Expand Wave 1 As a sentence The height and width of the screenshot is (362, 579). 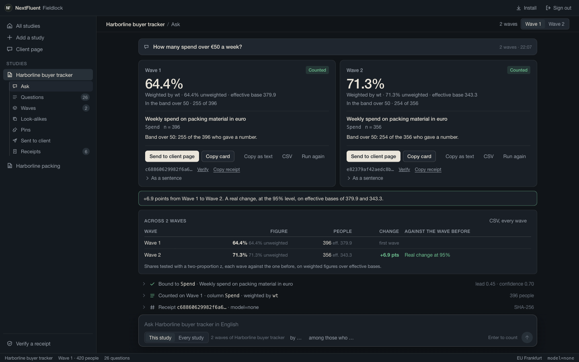[x=164, y=178]
